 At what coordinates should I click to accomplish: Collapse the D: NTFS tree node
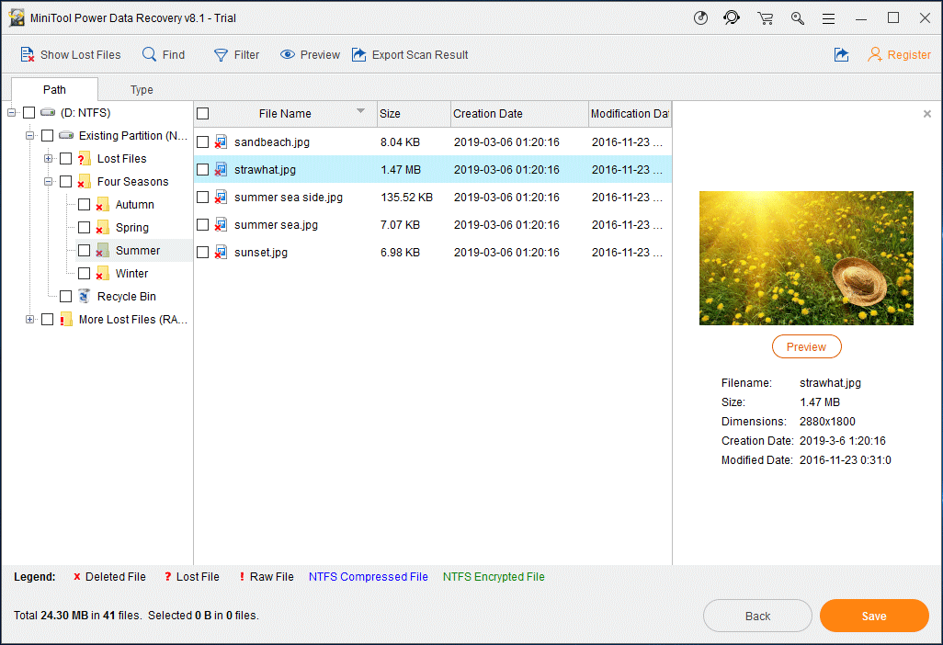11,112
